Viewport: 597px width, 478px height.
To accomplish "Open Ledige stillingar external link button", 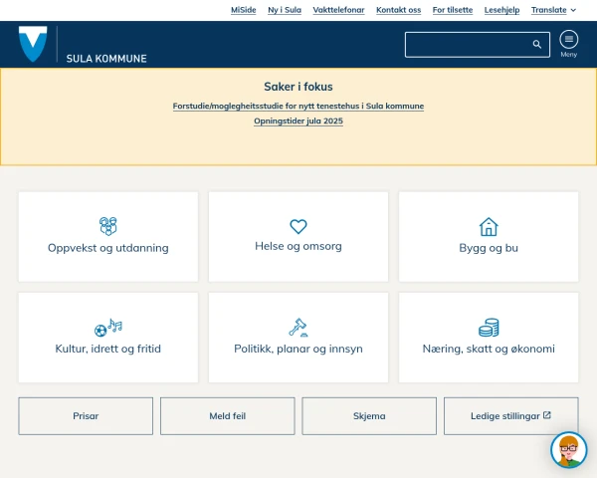I will pos(510,416).
